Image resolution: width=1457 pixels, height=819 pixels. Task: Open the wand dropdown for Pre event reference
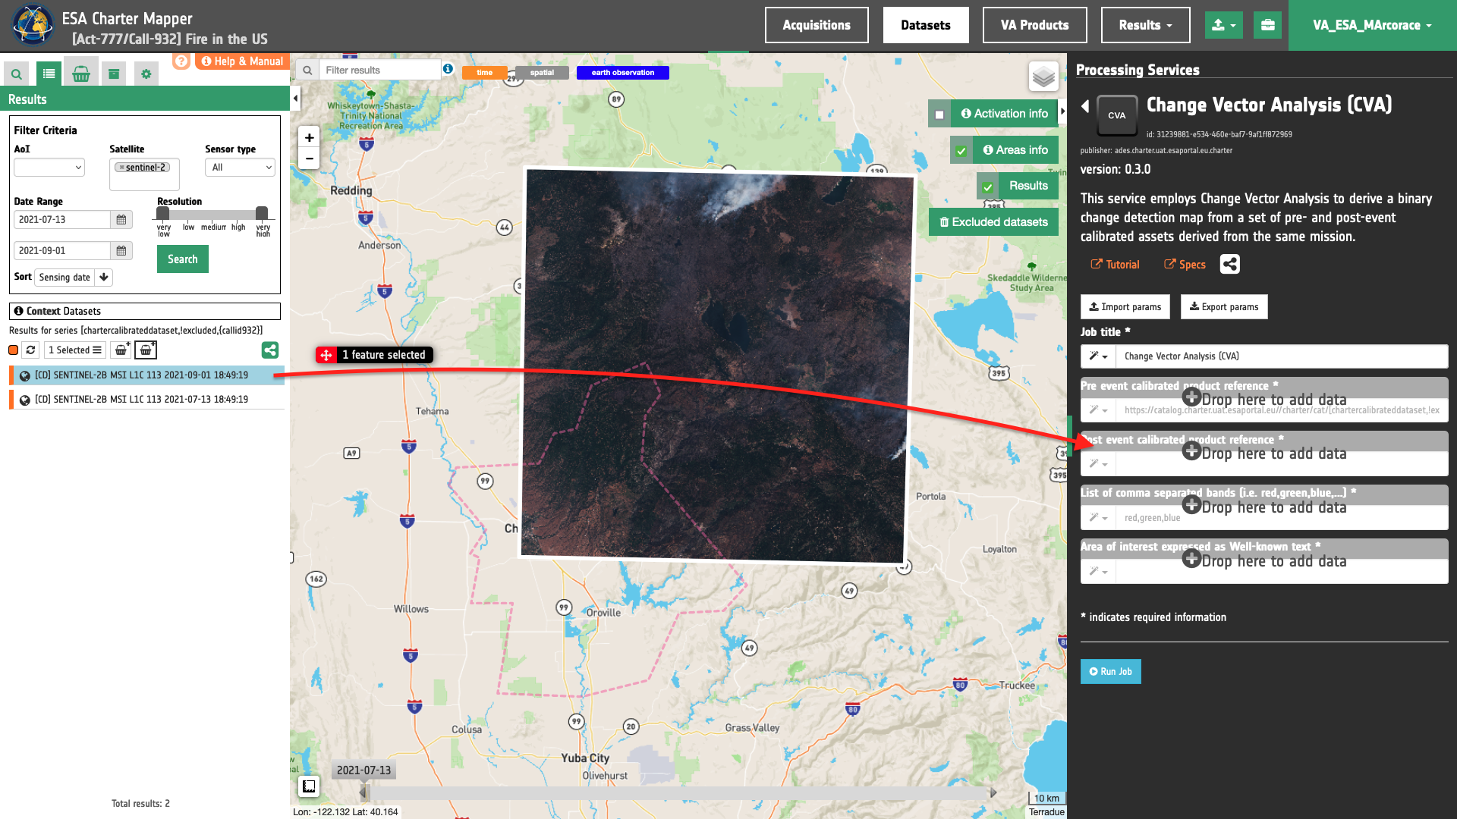click(1098, 410)
